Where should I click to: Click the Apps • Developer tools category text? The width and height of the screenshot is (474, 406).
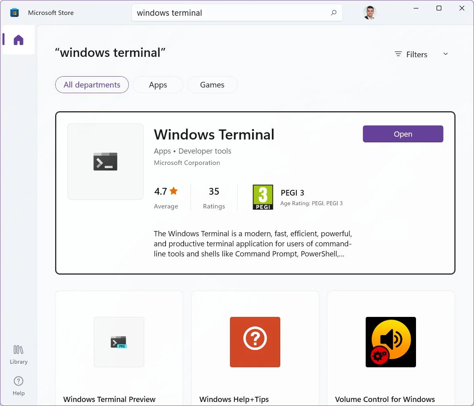192,151
